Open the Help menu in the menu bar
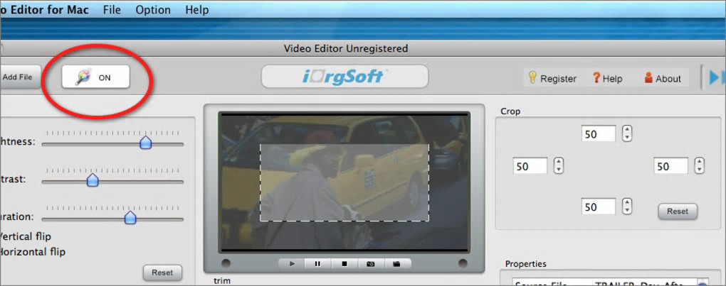Image resolution: width=726 pixels, height=286 pixels. pos(196,9)
